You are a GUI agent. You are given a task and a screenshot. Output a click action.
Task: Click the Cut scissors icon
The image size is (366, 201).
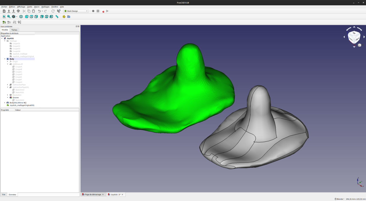[x=24, y=11]
